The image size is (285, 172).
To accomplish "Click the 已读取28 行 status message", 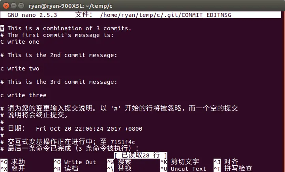I will pos(141,155).
